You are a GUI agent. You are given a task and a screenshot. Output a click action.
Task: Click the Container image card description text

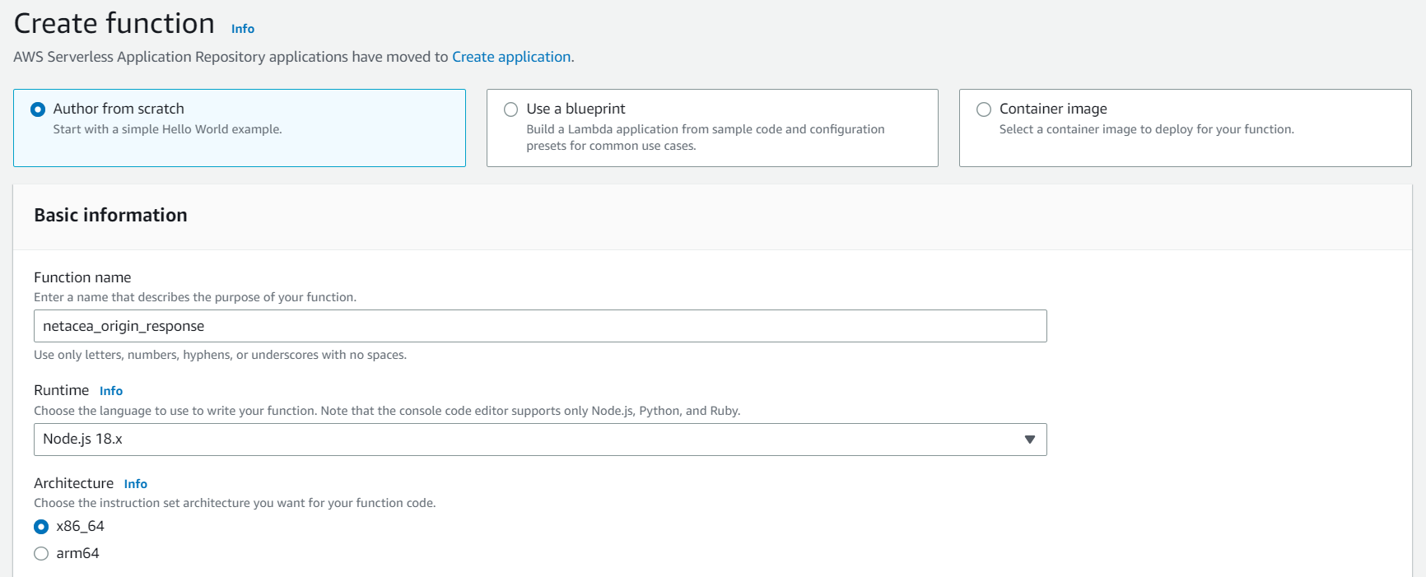[x=1146, y=129]
